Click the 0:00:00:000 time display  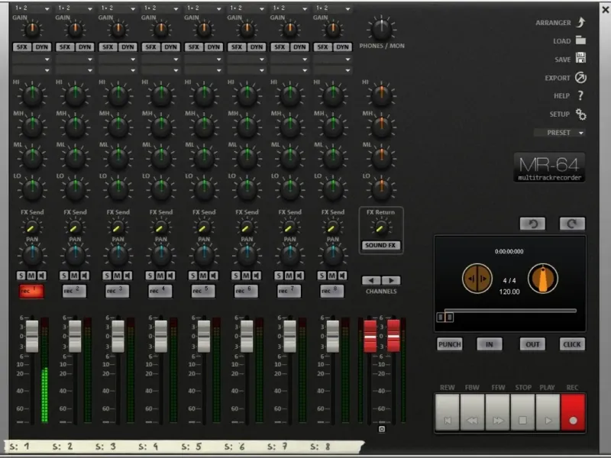click(509, 252)
